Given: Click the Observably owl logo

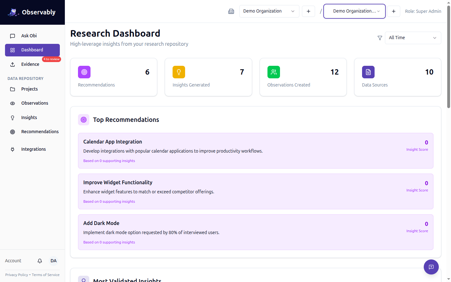Looking at the screenshot, I should [13, 12].
